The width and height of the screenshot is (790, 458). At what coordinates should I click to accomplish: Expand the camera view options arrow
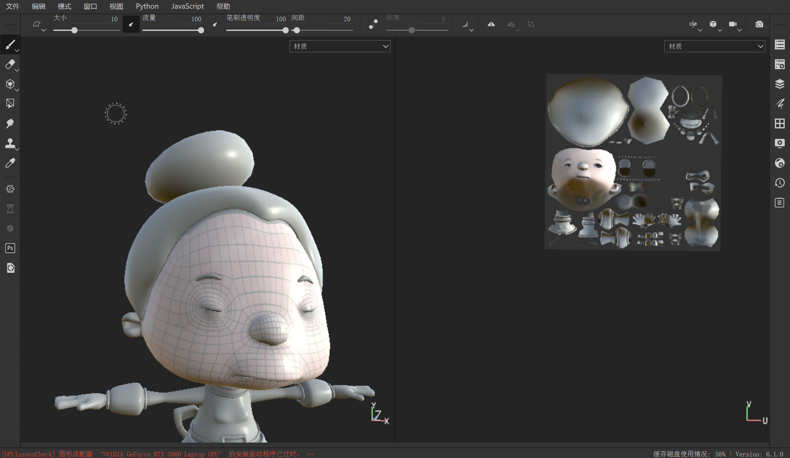point(740,30)
